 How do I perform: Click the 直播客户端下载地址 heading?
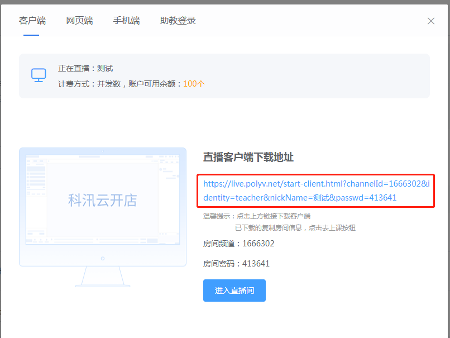(x=247, y=158)
